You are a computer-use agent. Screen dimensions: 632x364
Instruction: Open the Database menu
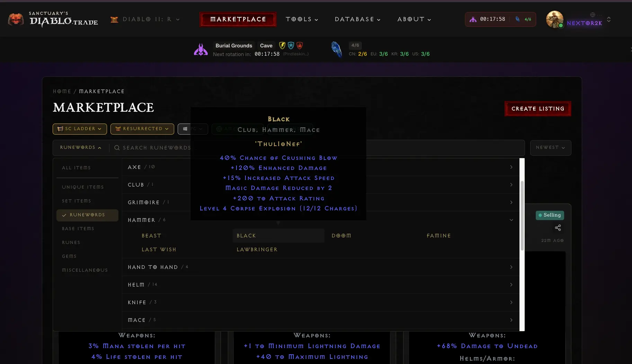pyautogui.click(x=357, y=19)
